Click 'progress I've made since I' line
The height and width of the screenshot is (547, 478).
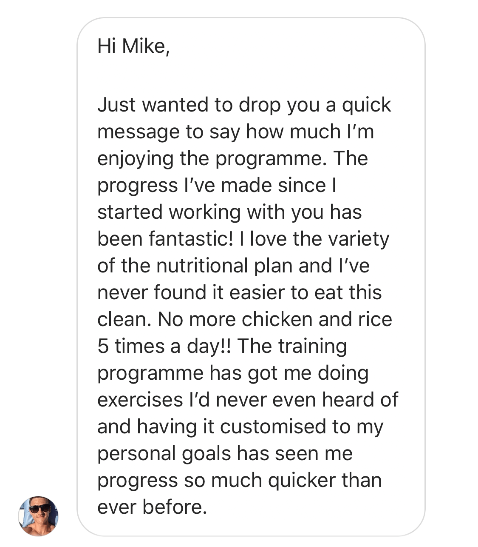tap(217, 186)
